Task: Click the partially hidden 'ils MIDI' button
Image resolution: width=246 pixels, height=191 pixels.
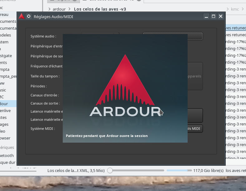Action: point(195,129)
